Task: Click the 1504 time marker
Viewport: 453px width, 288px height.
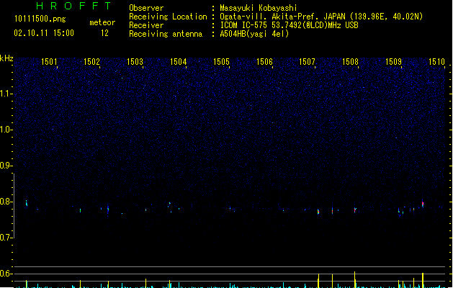Action: [179, 62]
